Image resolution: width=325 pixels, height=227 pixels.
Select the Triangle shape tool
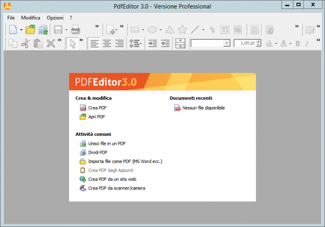170,30
